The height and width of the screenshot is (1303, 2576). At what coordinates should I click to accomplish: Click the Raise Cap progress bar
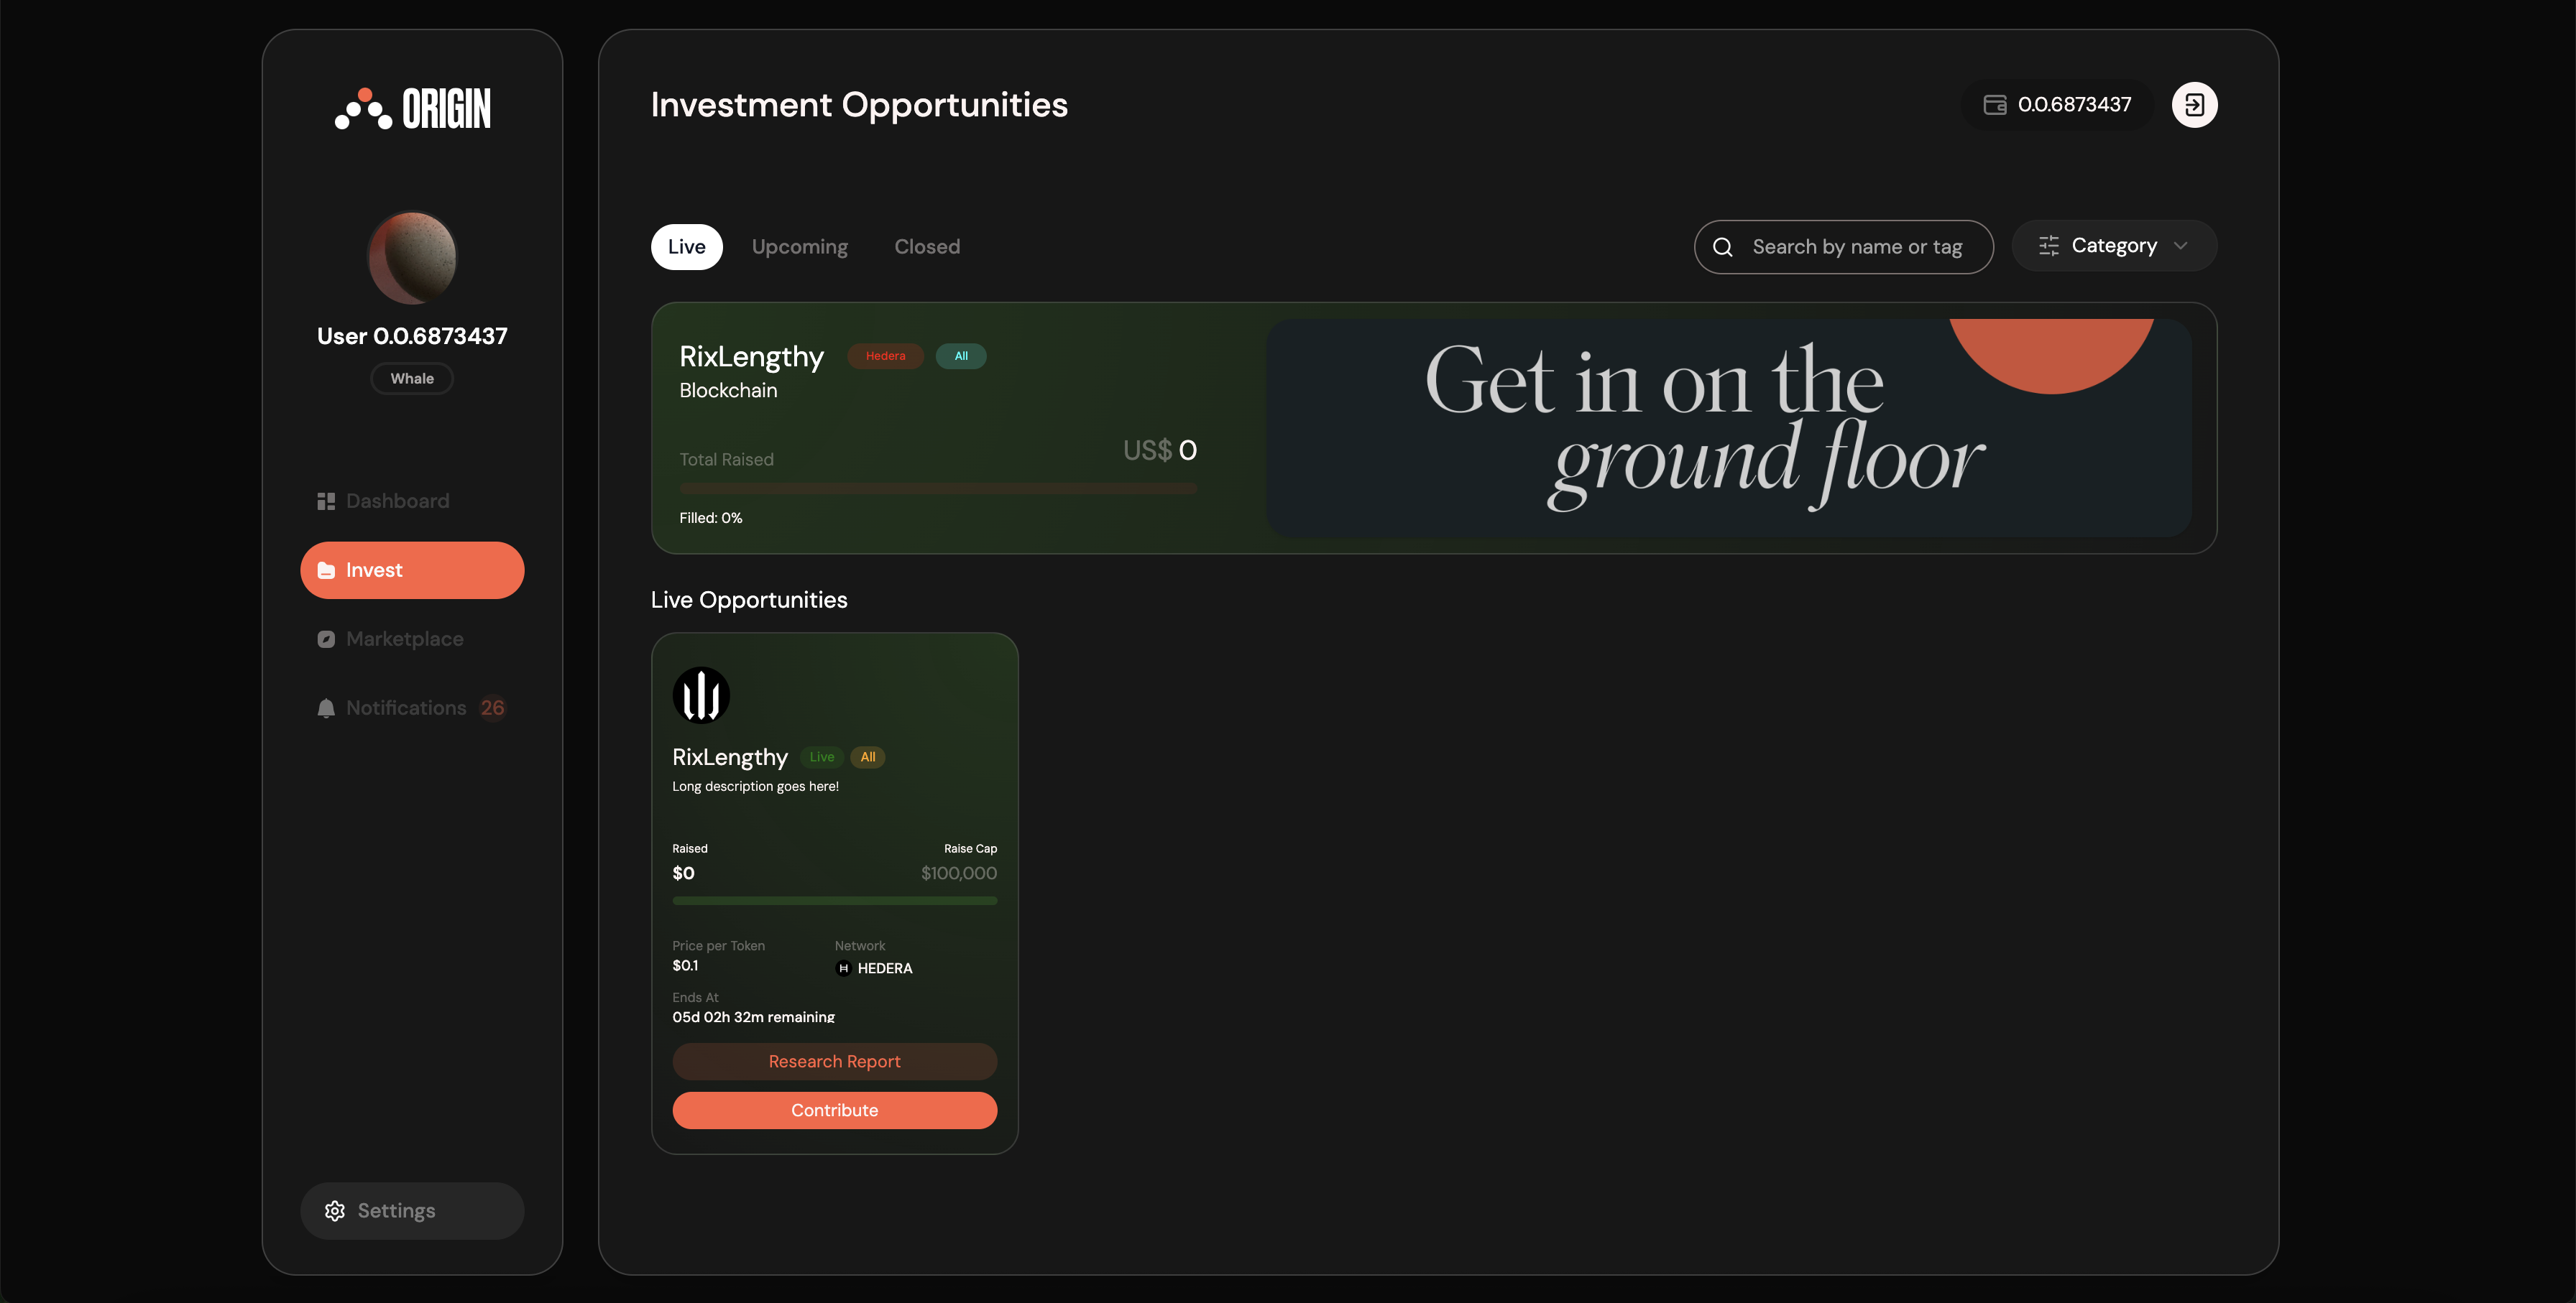click(834, 900)
